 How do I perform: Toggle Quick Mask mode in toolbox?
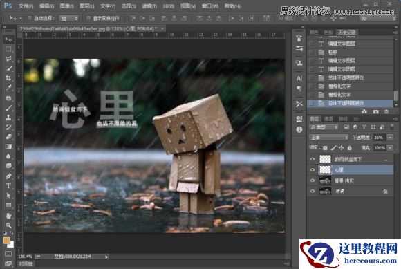click(8, 254)
